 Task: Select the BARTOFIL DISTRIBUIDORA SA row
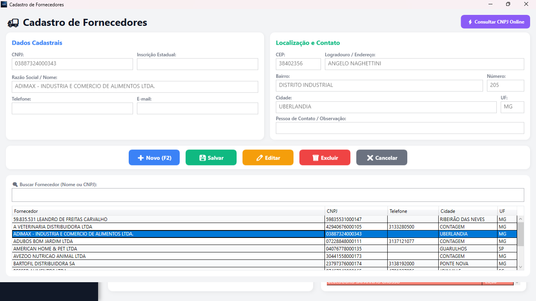point(157,263)
